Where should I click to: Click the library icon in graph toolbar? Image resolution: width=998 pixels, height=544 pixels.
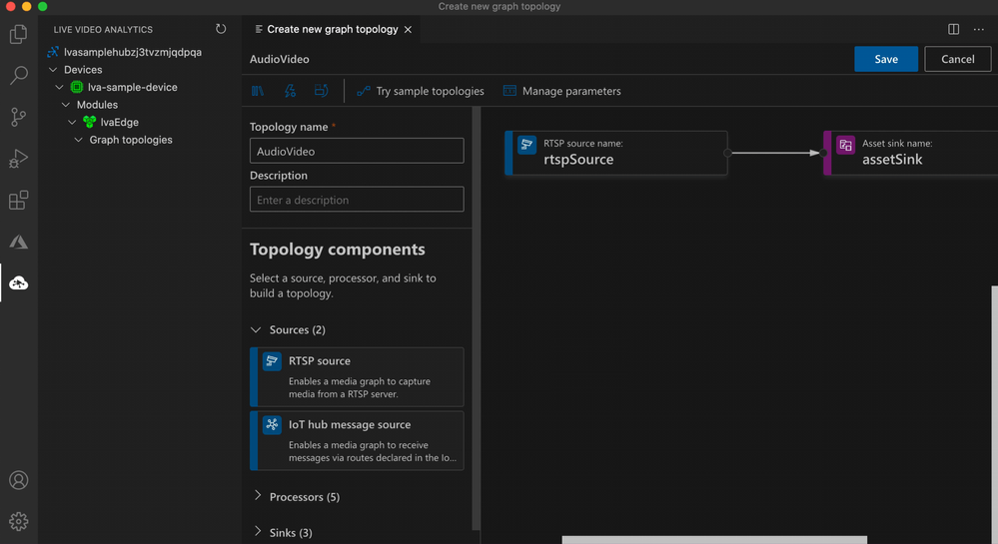(x=258, y=91)
